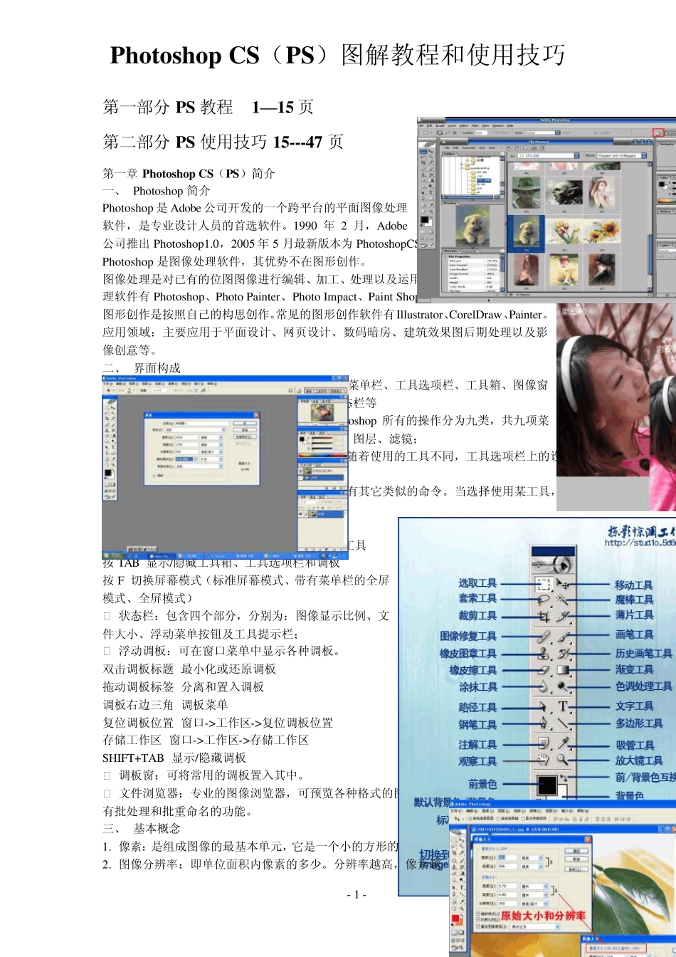
Task: Click the red foreground swatch in bottom Photoshop toolbox
Action: (x=455, y=918)
